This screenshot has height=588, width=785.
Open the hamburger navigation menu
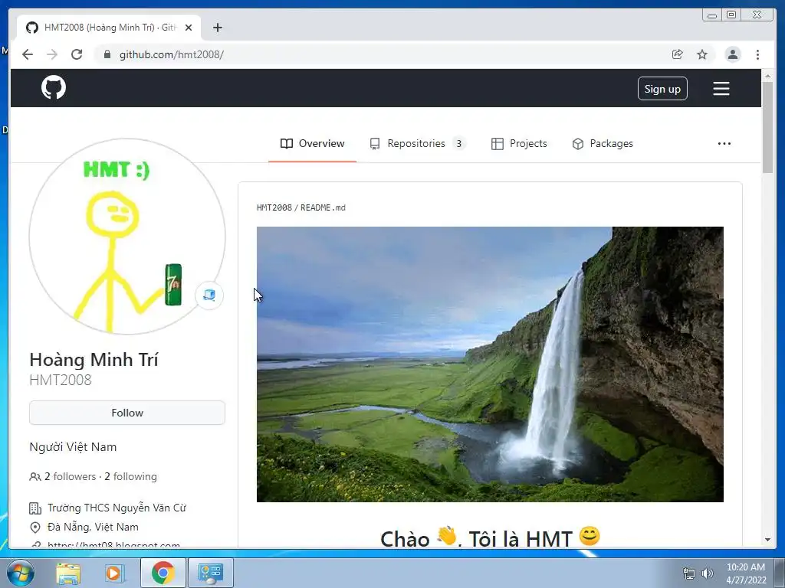(x=721, y=89)
